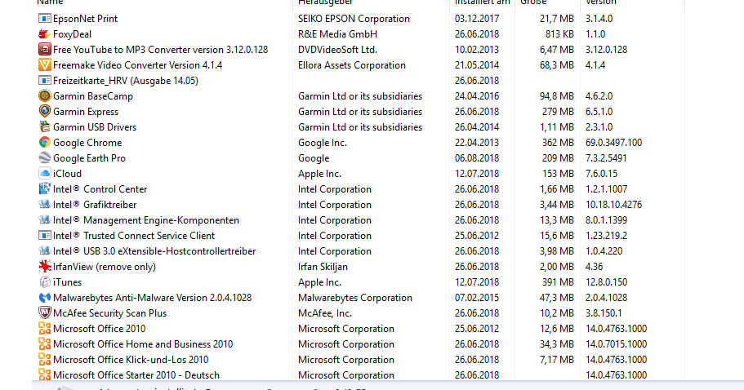Viewport: 744px width, 390px height.
Task: Click the iCloud cloud icon
Action: tap(45, 174)
